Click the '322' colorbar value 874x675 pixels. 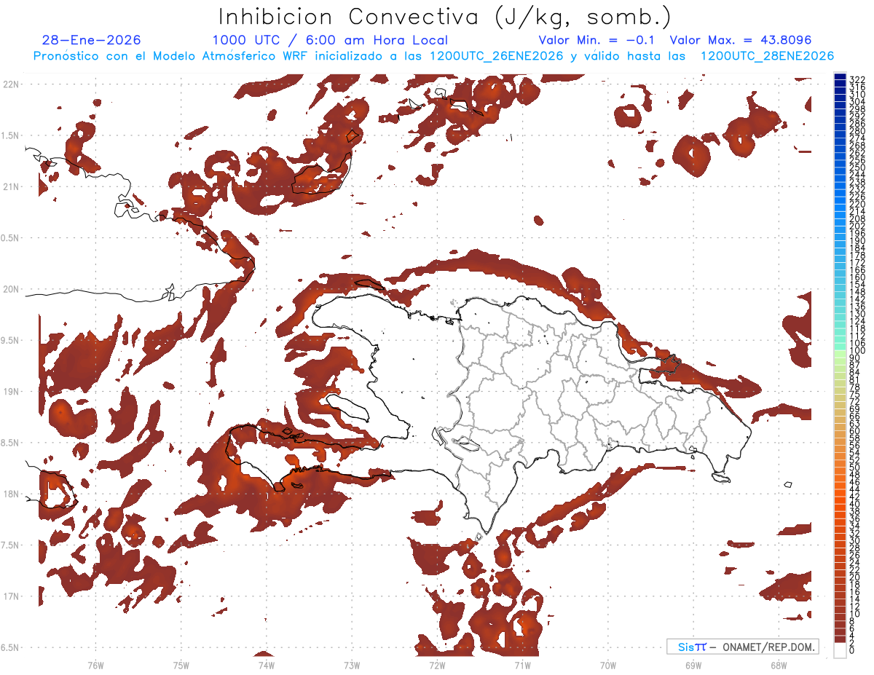click(x=857, y=79)
